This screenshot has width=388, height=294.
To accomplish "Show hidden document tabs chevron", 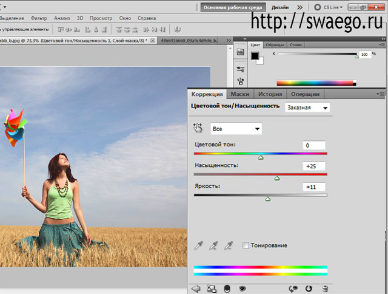I will 229,41.
